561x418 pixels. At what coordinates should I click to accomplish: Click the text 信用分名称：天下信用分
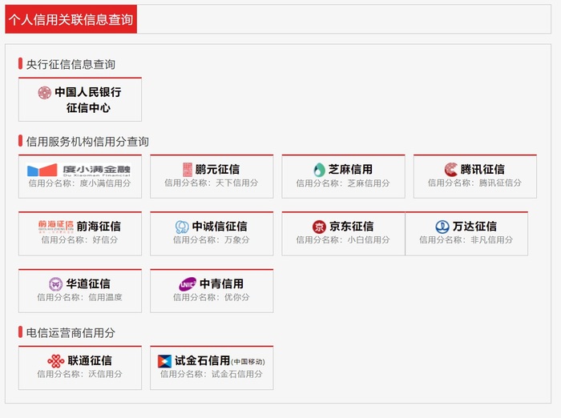[x=211, y=183]
